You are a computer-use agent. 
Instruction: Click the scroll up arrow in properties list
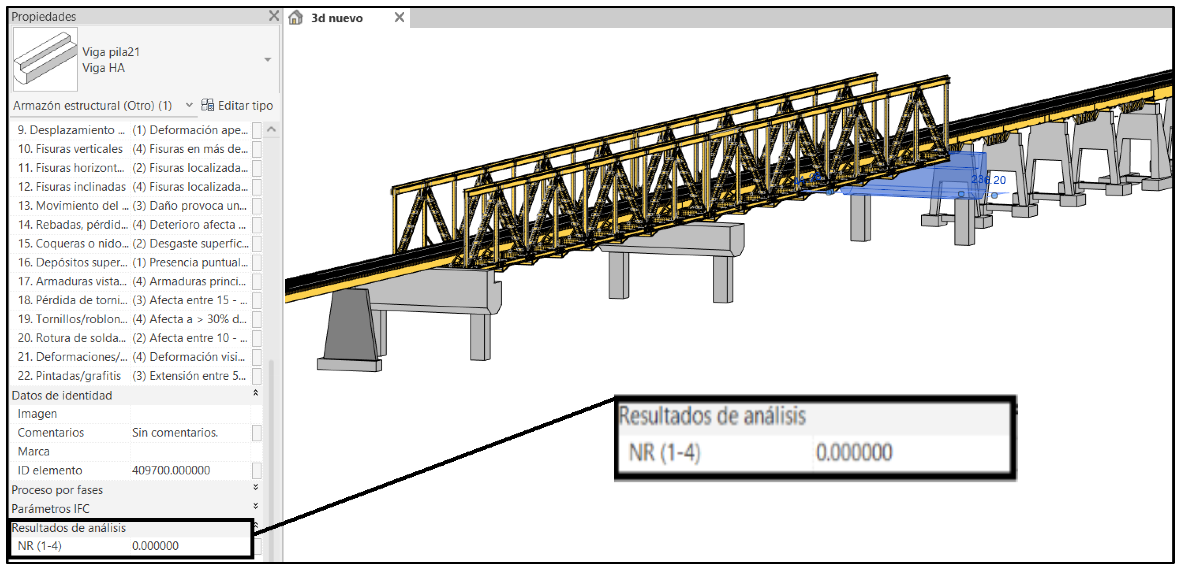click(271, 130)
